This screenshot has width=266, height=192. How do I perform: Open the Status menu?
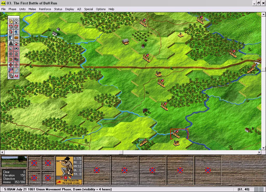click(58, 9)
